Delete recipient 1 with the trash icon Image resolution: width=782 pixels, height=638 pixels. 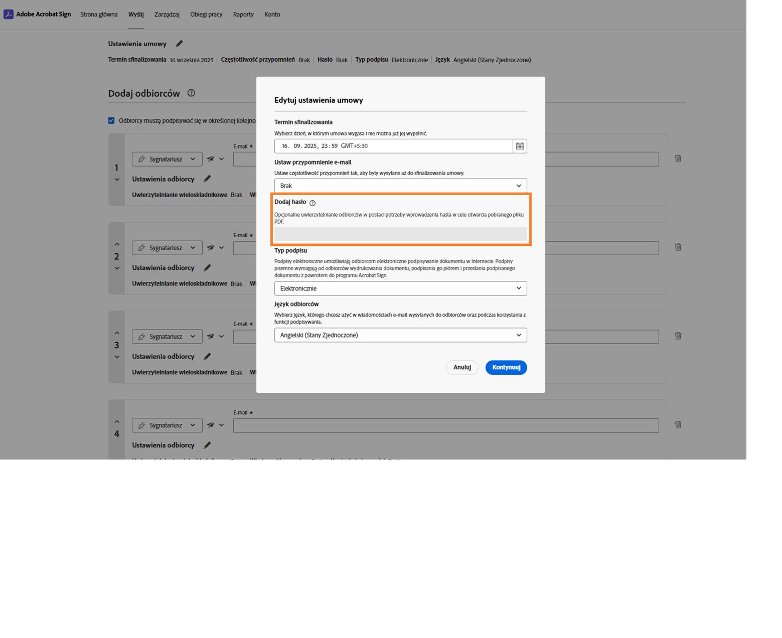tap(678, 158)
